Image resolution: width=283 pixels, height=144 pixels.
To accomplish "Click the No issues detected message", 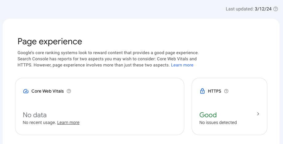I will [218, 122].
